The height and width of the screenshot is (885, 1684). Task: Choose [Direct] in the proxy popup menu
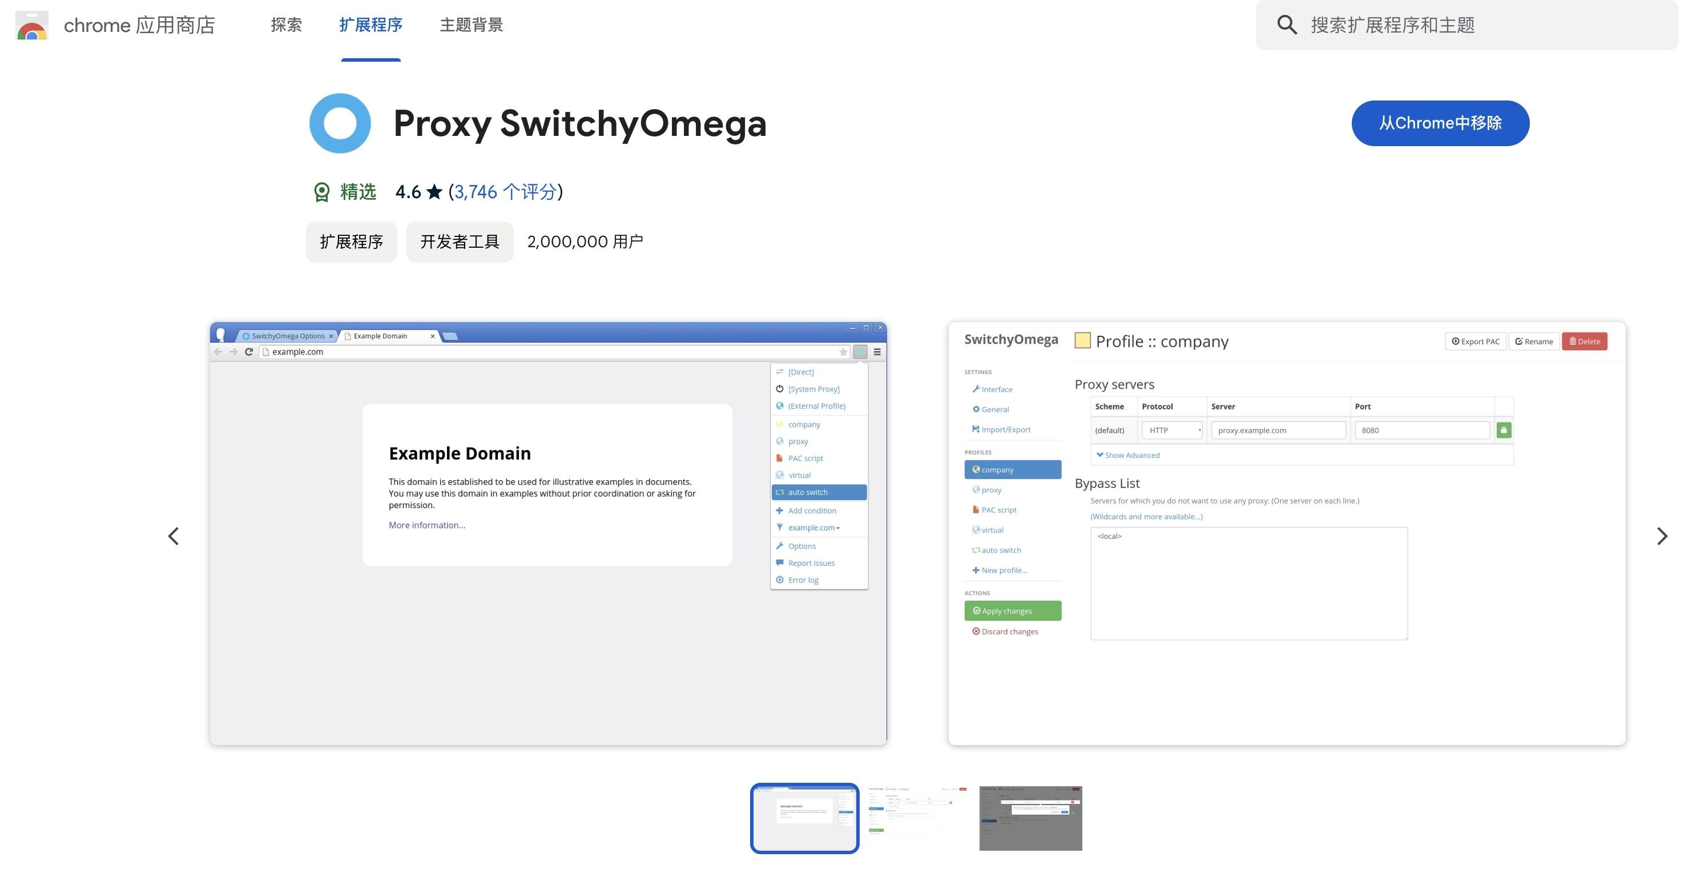[819, 372]
